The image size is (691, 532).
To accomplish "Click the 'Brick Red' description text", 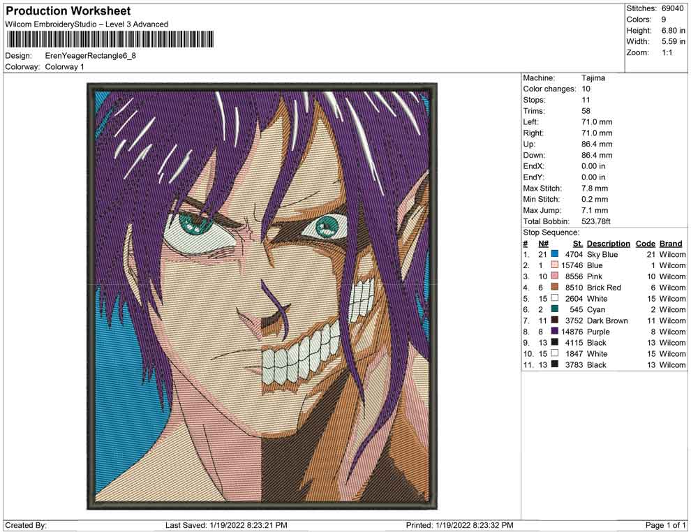I will 604,288.
